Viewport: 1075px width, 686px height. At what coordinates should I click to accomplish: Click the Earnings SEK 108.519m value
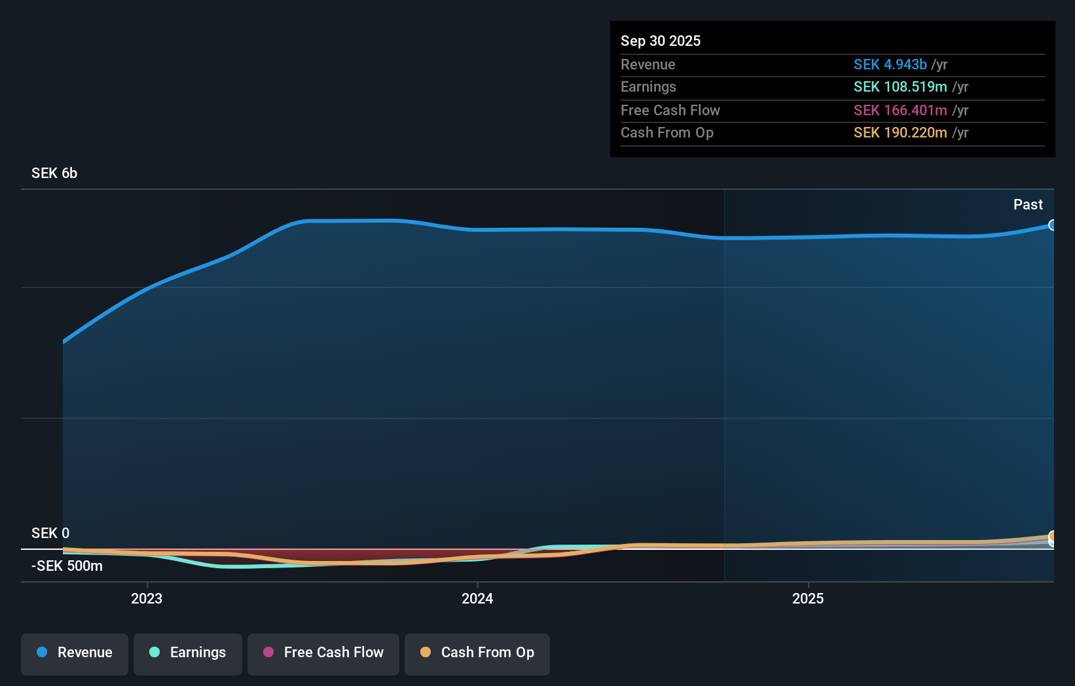click(901, 87)
